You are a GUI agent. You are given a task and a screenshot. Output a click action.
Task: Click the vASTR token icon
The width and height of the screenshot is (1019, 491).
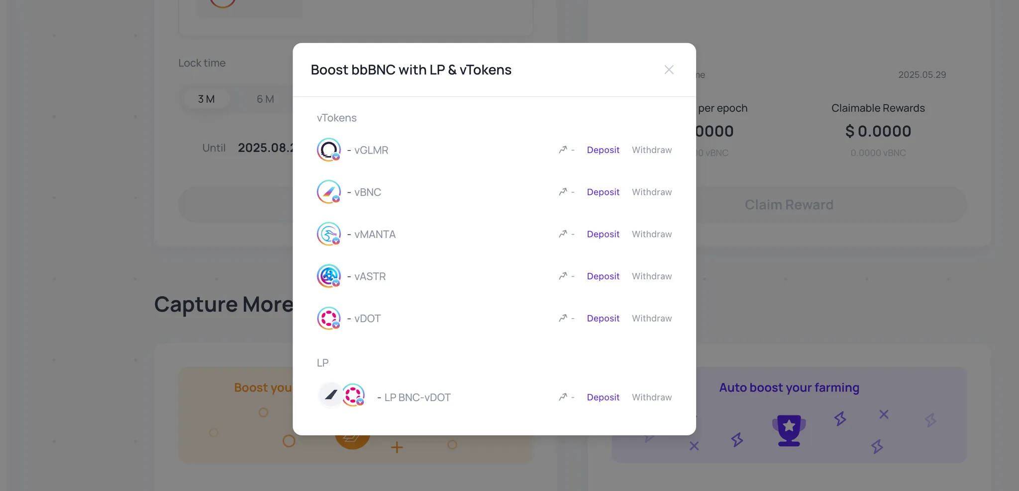coord(329,276)
